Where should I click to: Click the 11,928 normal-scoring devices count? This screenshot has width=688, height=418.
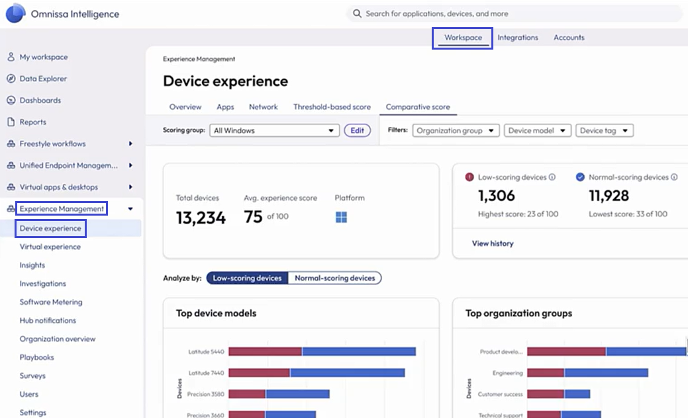[x=609, y=195]
